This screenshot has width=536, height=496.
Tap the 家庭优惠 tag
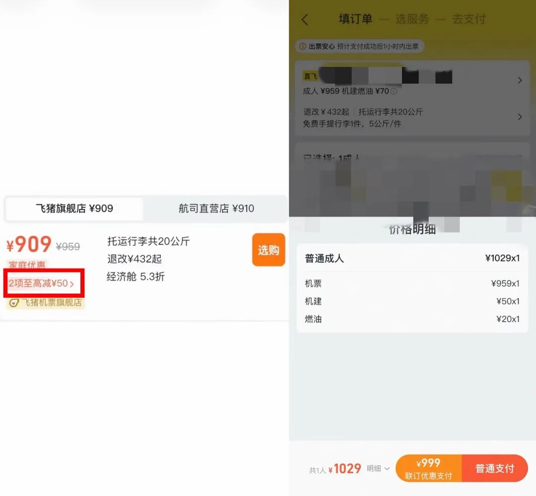[x=27, y=266]
